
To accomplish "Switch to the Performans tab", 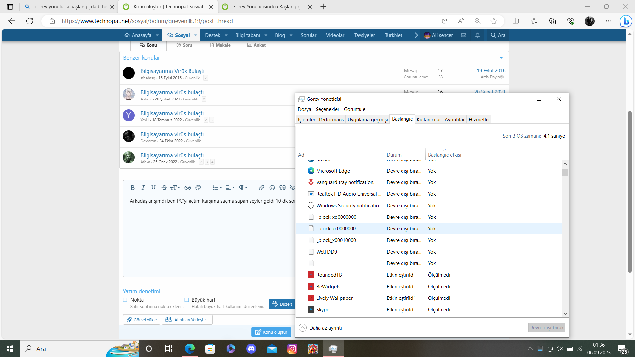I will (331, 120).
